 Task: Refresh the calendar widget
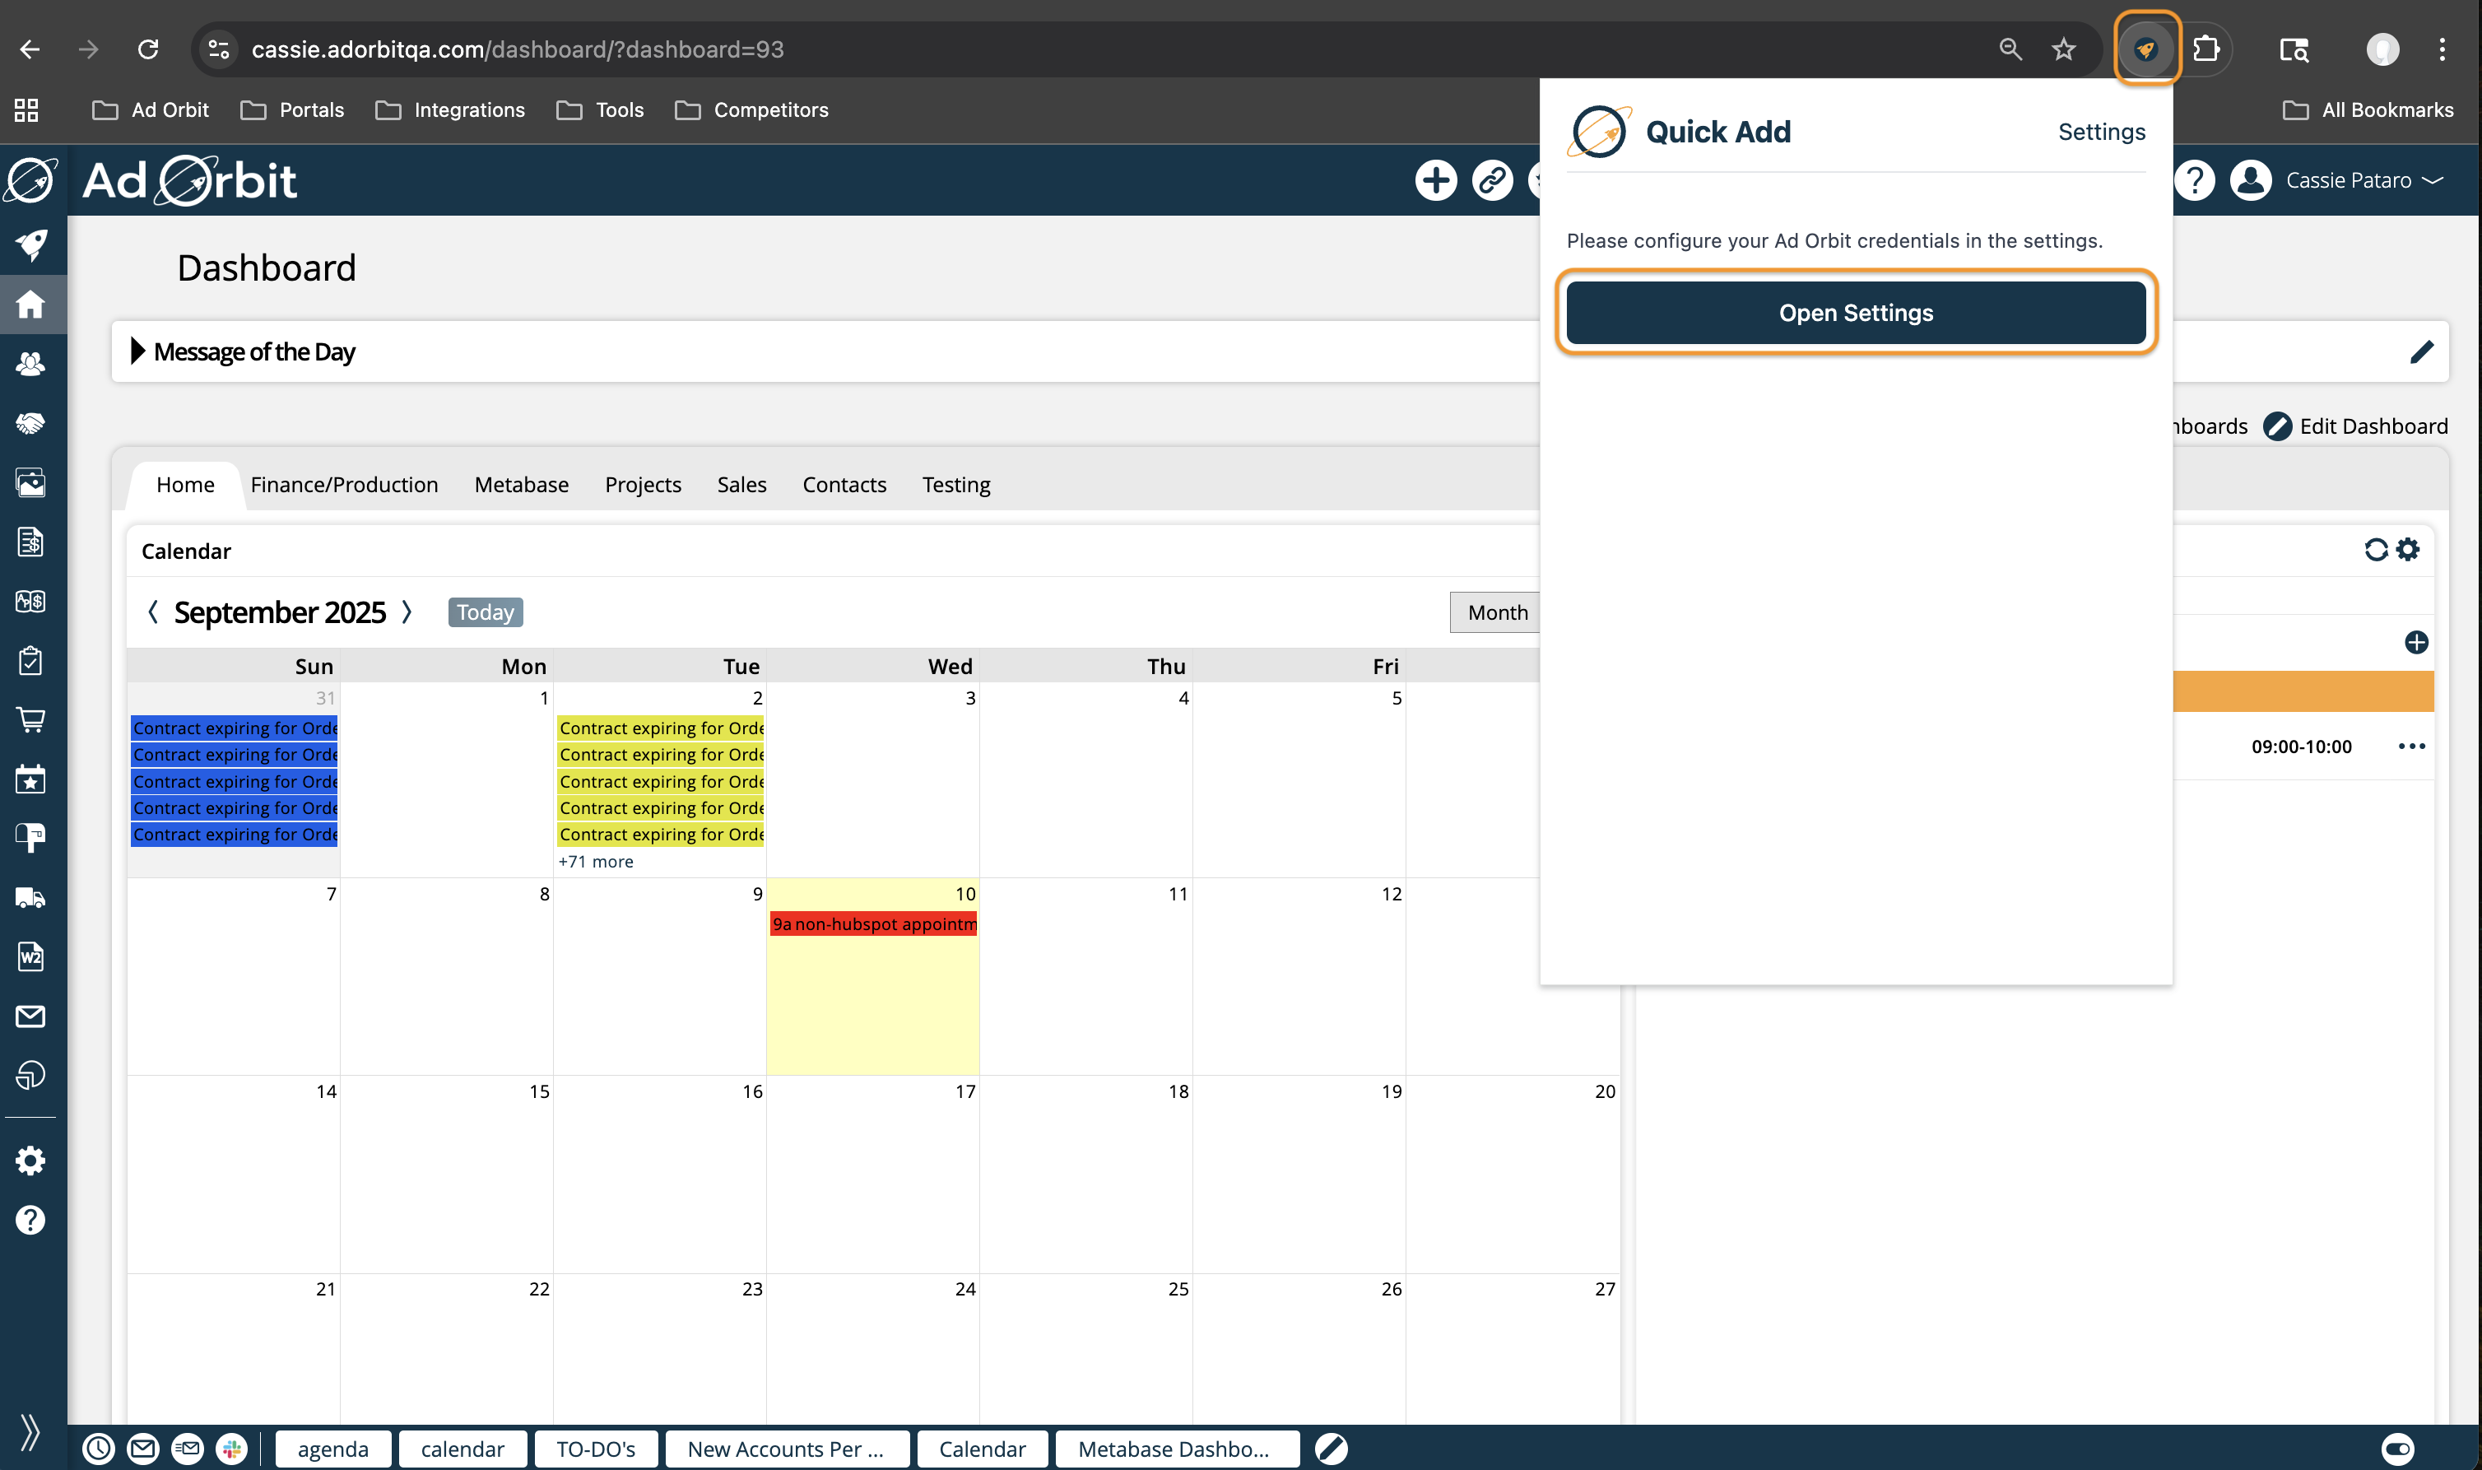[2376, 550]
